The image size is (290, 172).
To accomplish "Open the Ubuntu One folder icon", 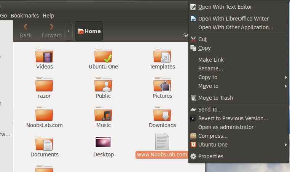I will coord(103,55).
